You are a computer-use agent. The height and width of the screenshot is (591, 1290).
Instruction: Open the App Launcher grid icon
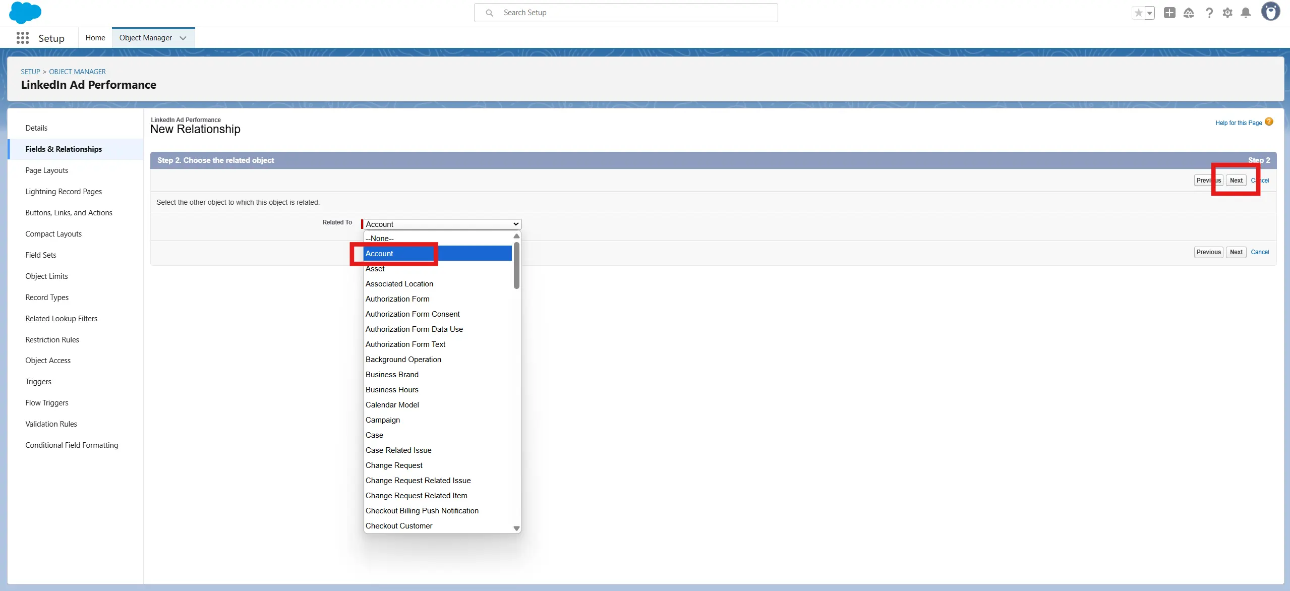click(22, 38)
